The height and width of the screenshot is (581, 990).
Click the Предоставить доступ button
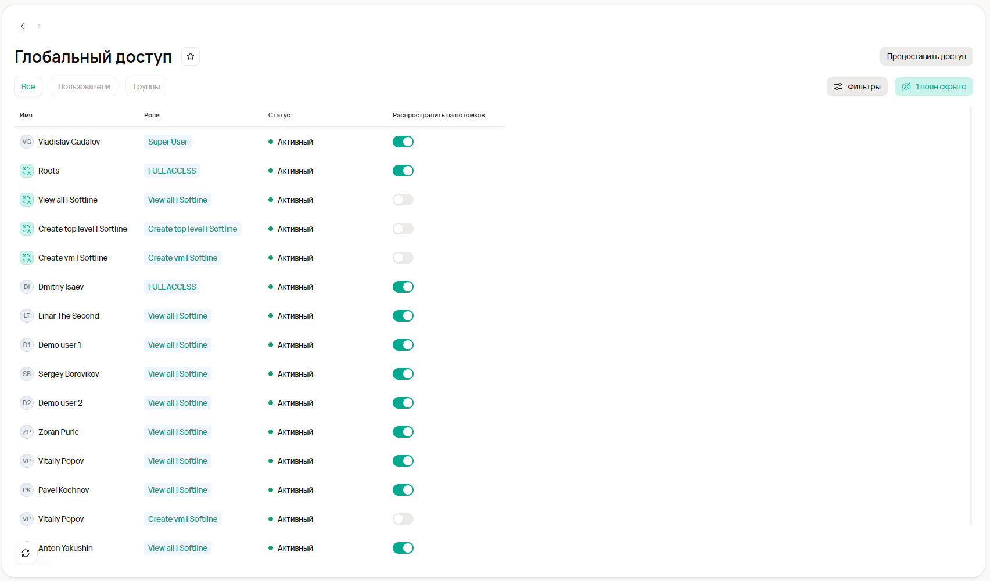926,56
